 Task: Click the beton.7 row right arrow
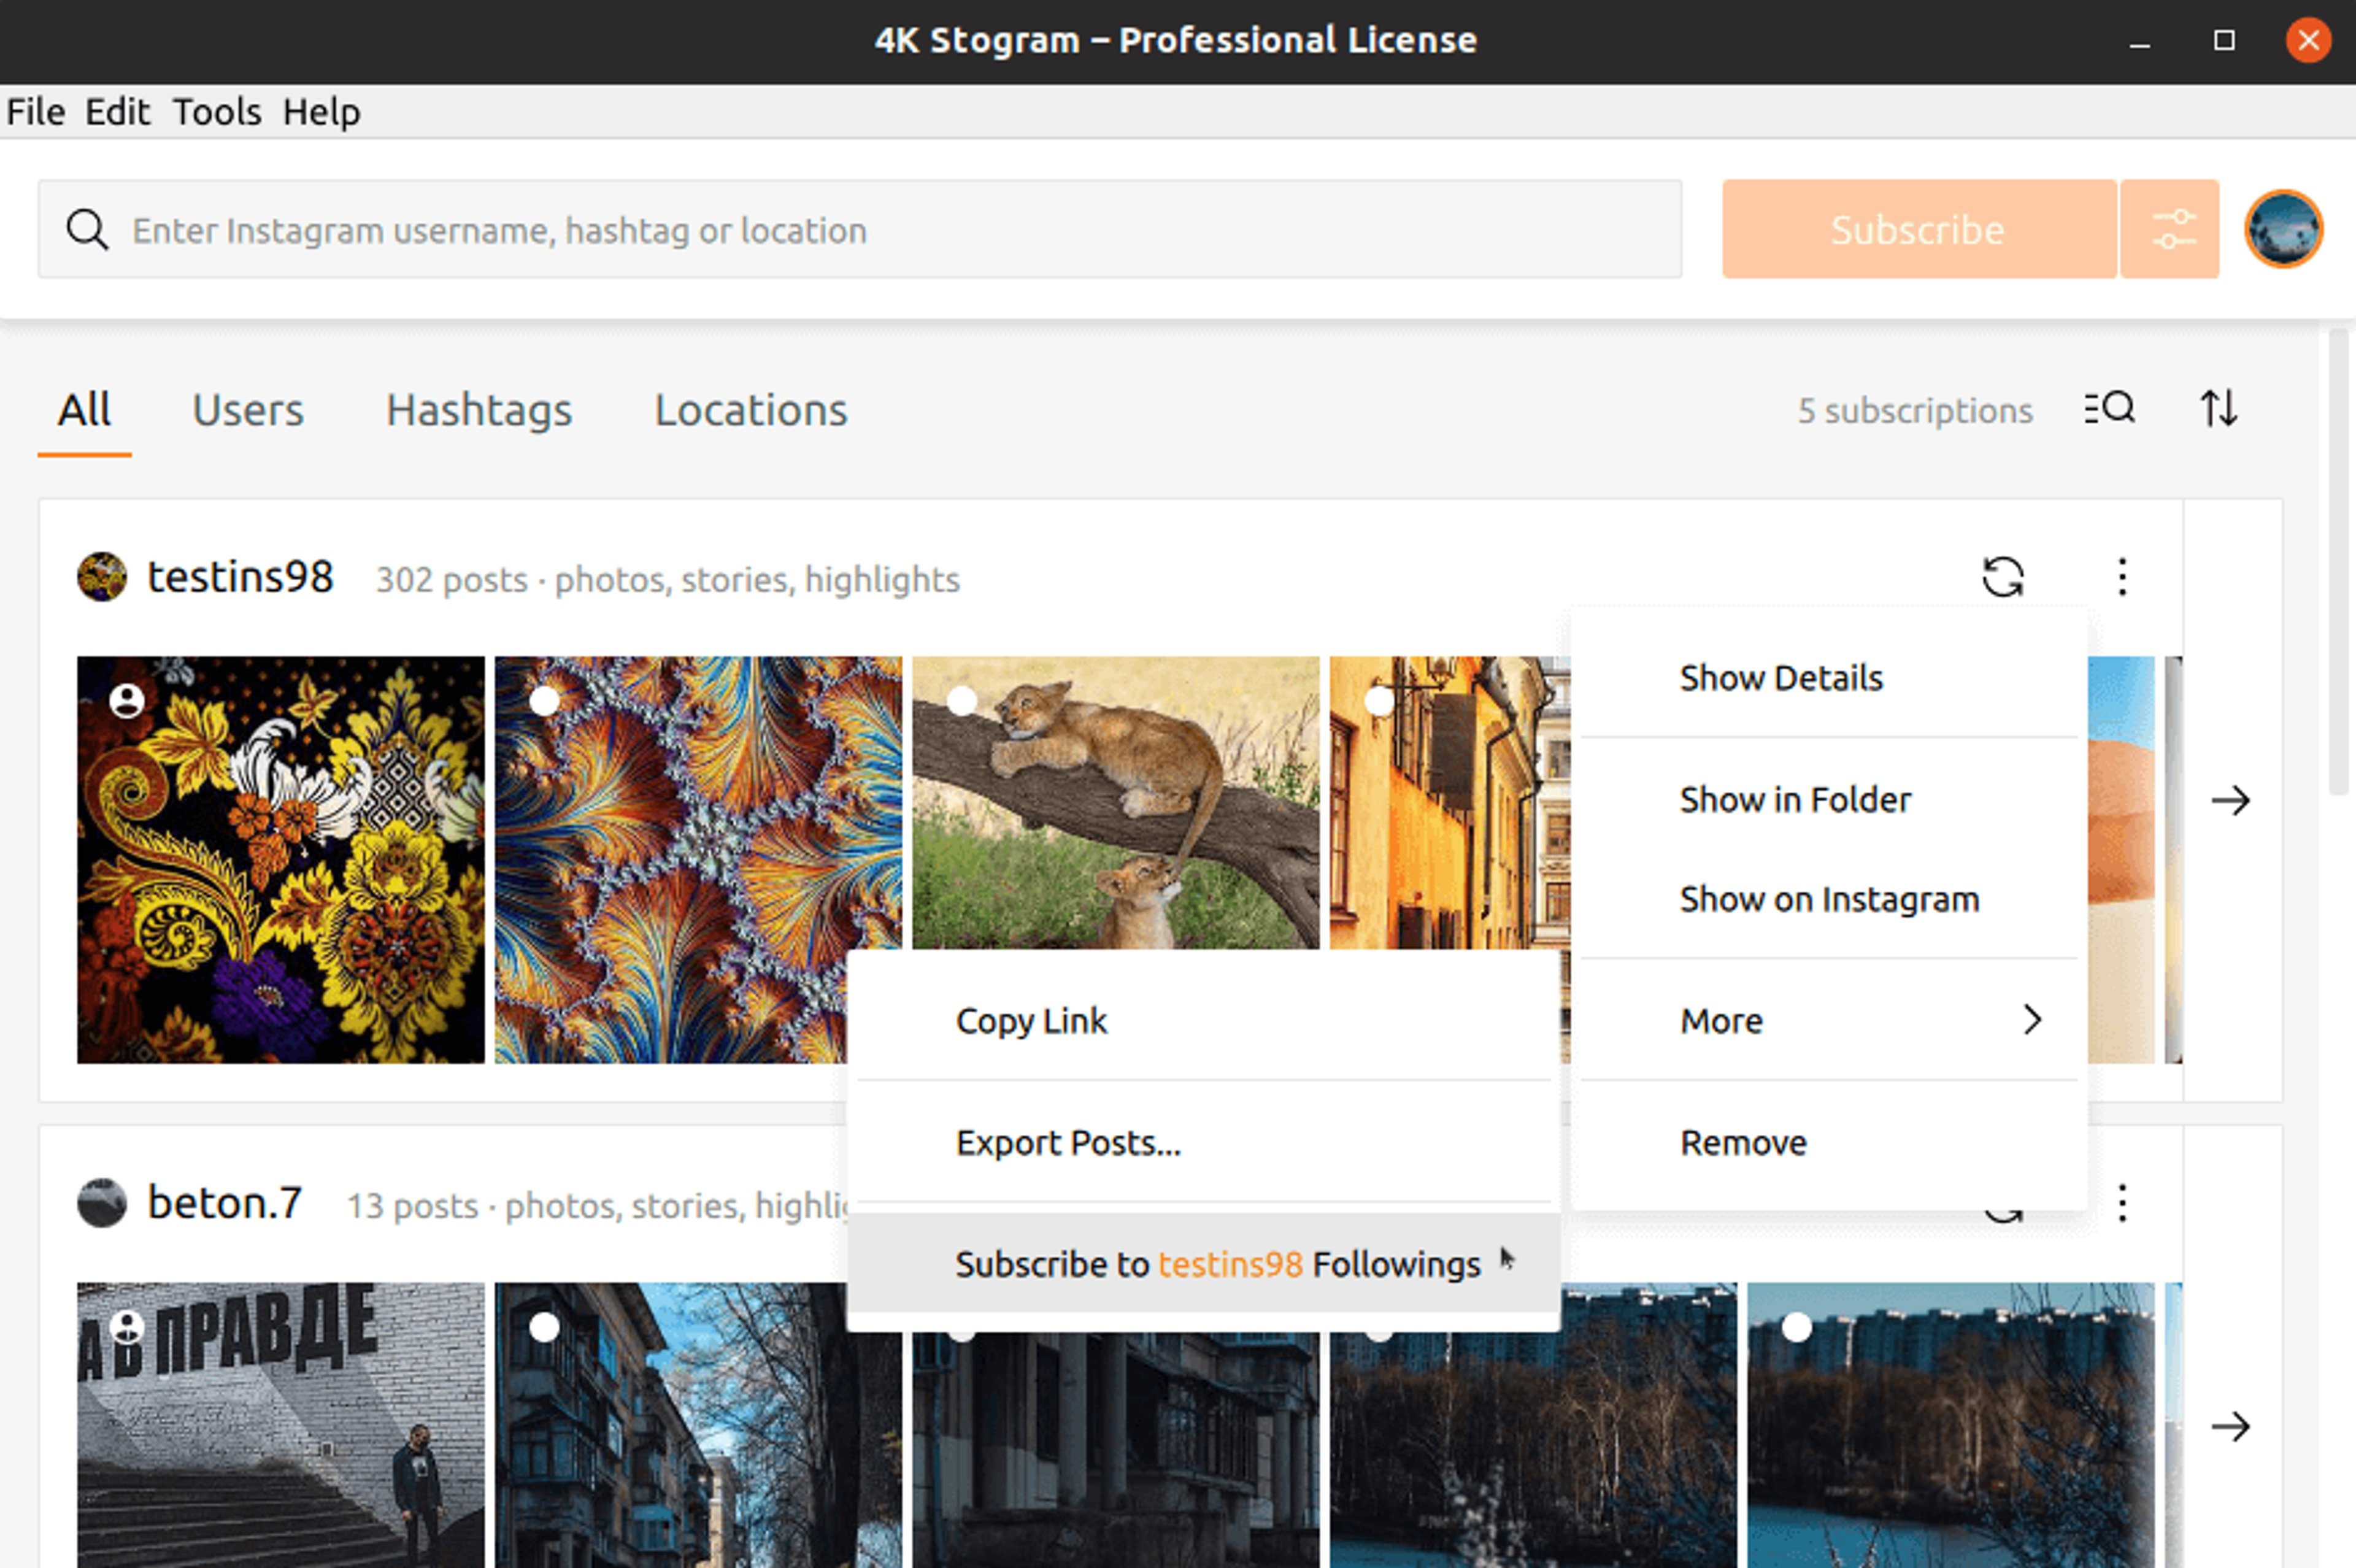click(2230, 1426)
